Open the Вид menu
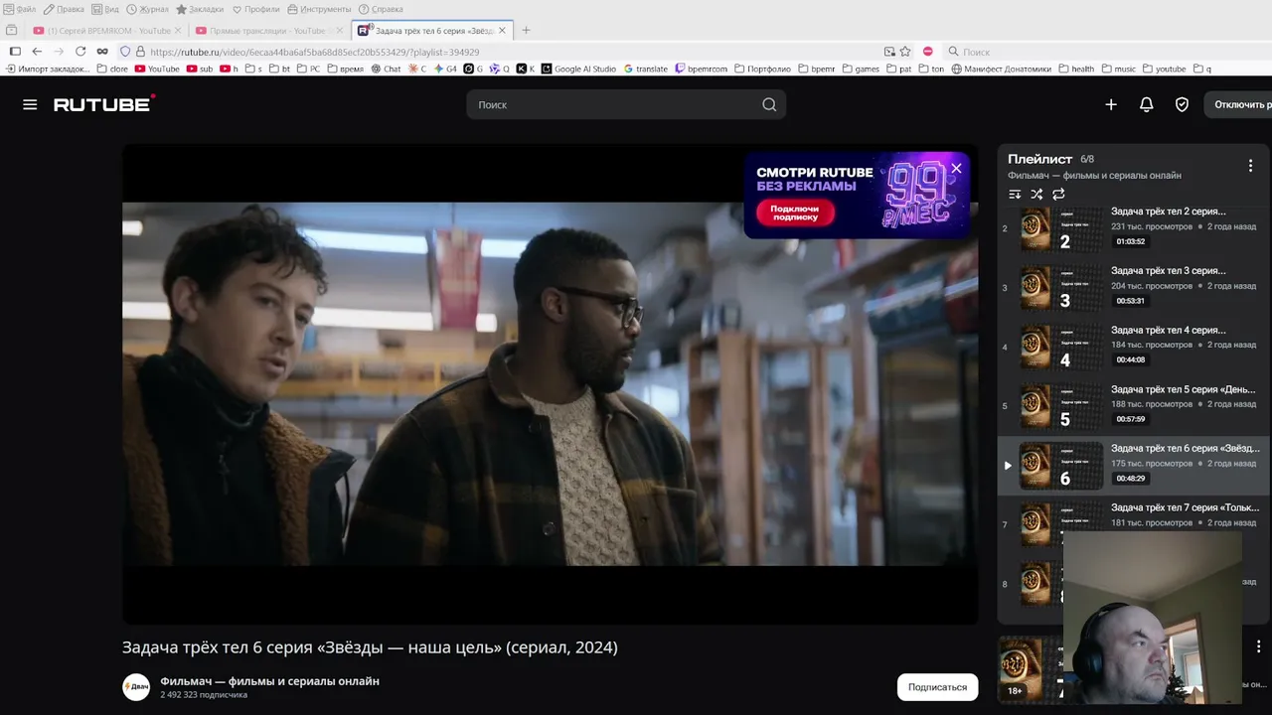The image size is (1272, 715). tap(105, 9)
